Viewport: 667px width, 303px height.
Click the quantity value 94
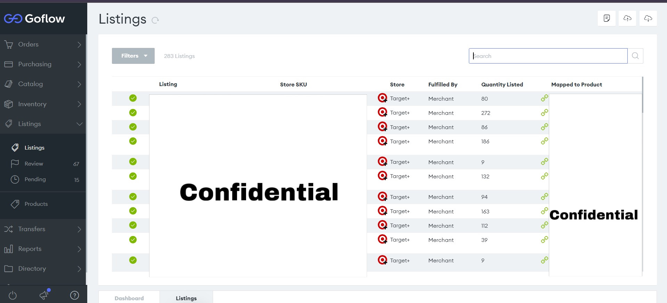[484, 197]
